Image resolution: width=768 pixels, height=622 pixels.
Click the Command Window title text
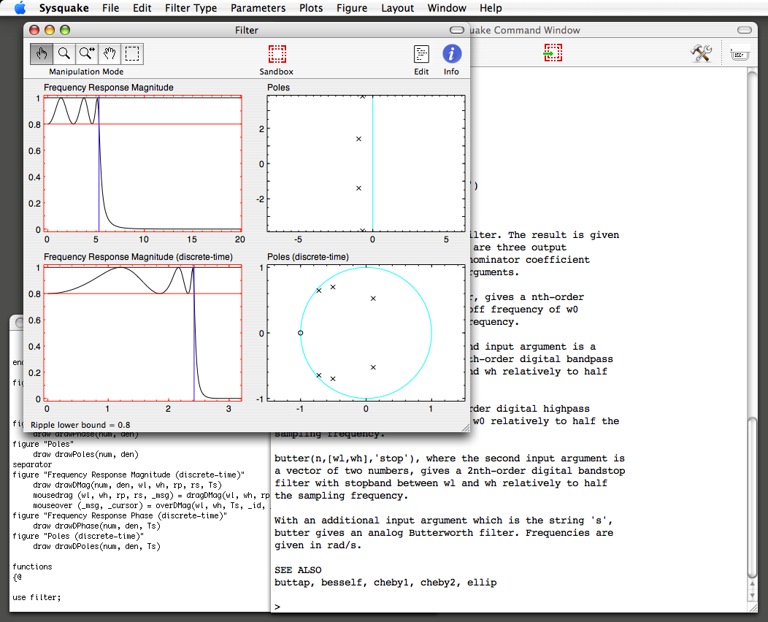pos(524,31)
